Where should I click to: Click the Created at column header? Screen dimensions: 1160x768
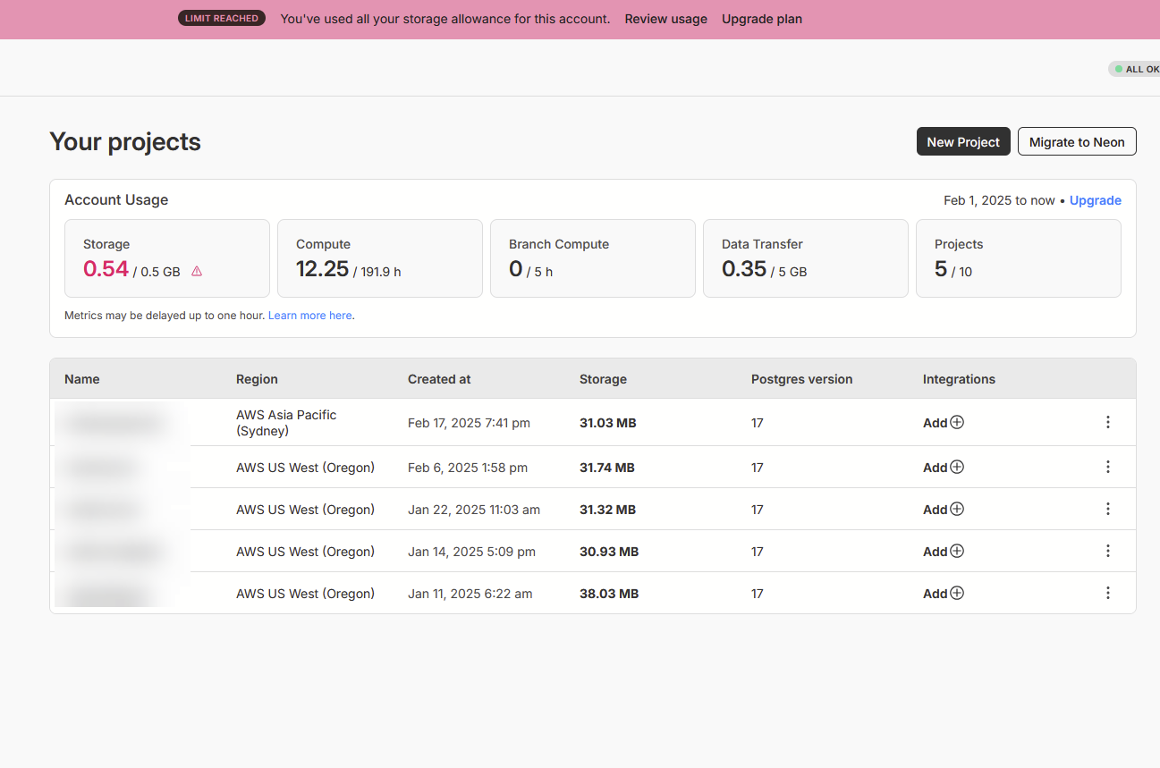pyautogui.click(x=439, y=379)
